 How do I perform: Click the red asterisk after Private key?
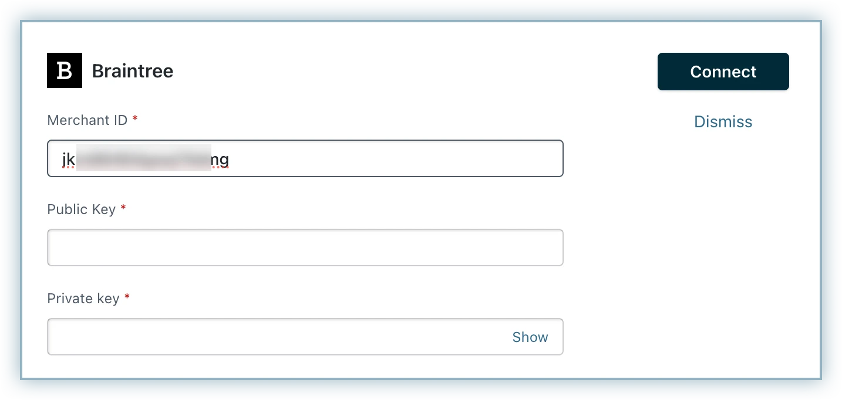127,298
